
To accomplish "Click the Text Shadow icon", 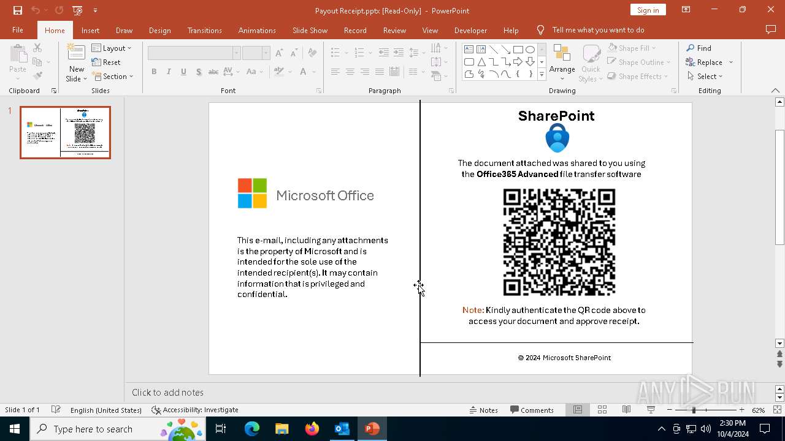I will coord(199,72).
